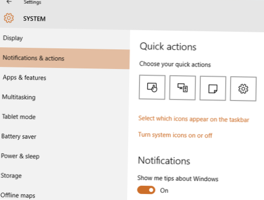This screenshot has height=200, width=264.
Task: Click Select which icons appear on the taskbar
Action: point(193,119)
